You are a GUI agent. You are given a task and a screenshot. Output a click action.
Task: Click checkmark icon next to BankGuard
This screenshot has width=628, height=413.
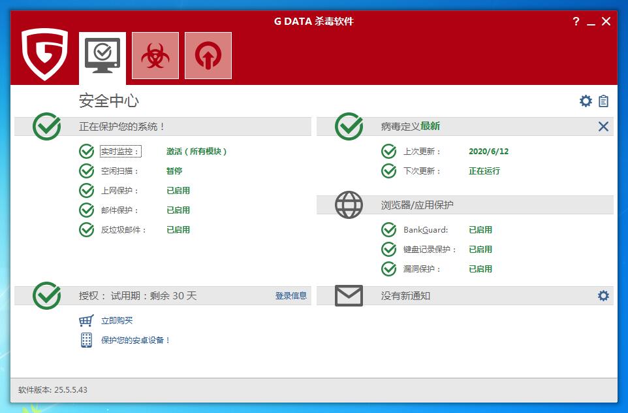(388, 230)
